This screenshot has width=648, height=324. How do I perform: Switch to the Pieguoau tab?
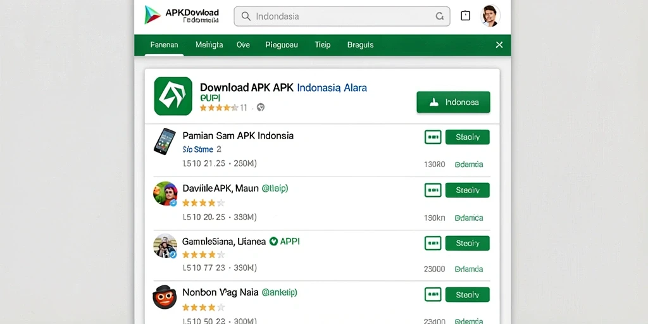coord(282,45)
